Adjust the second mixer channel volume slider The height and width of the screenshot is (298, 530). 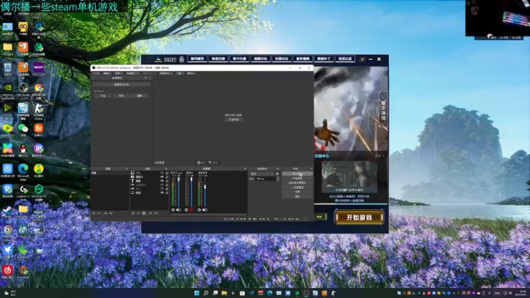pyautogui.click(x=191, y=191)
